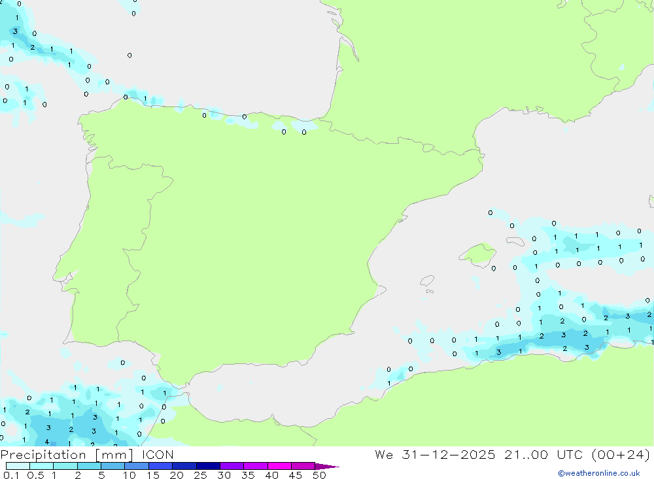Select the 10–15 mm legend swatch

point(137,466)
